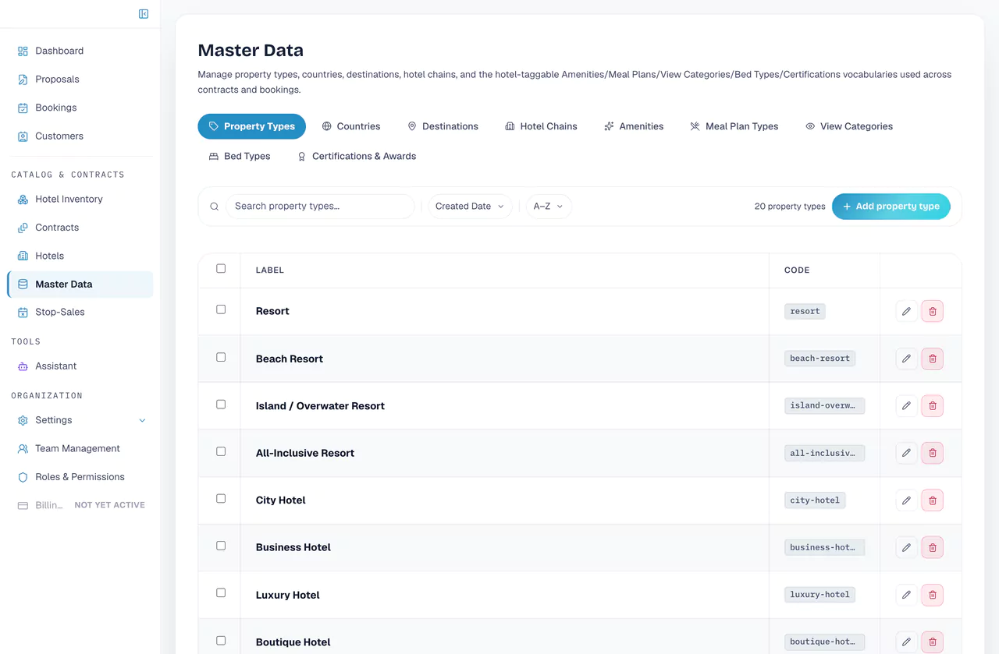Click the edit pencil for Resort row
Image resolution: width=999 pixels, height=654 pixels.
(906, 312)
